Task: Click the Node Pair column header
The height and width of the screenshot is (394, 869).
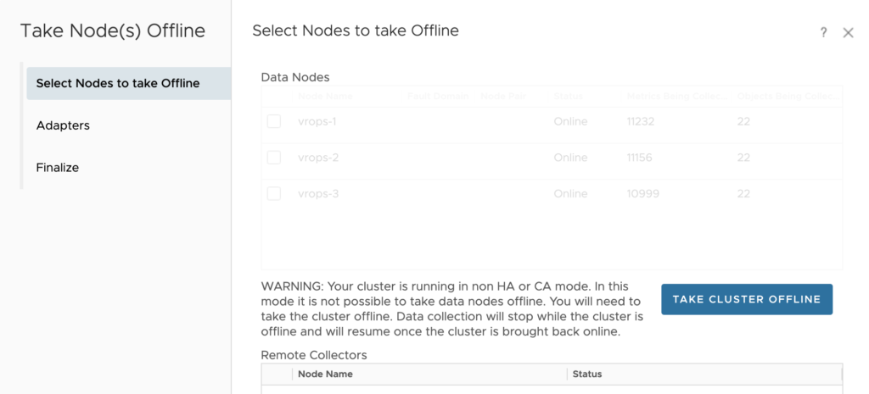Action: [505, 97]
